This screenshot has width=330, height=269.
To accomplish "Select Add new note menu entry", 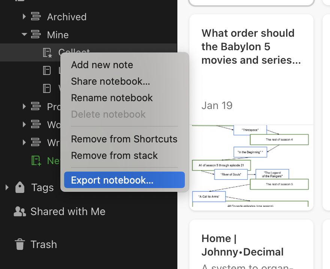I will [102, 65].
